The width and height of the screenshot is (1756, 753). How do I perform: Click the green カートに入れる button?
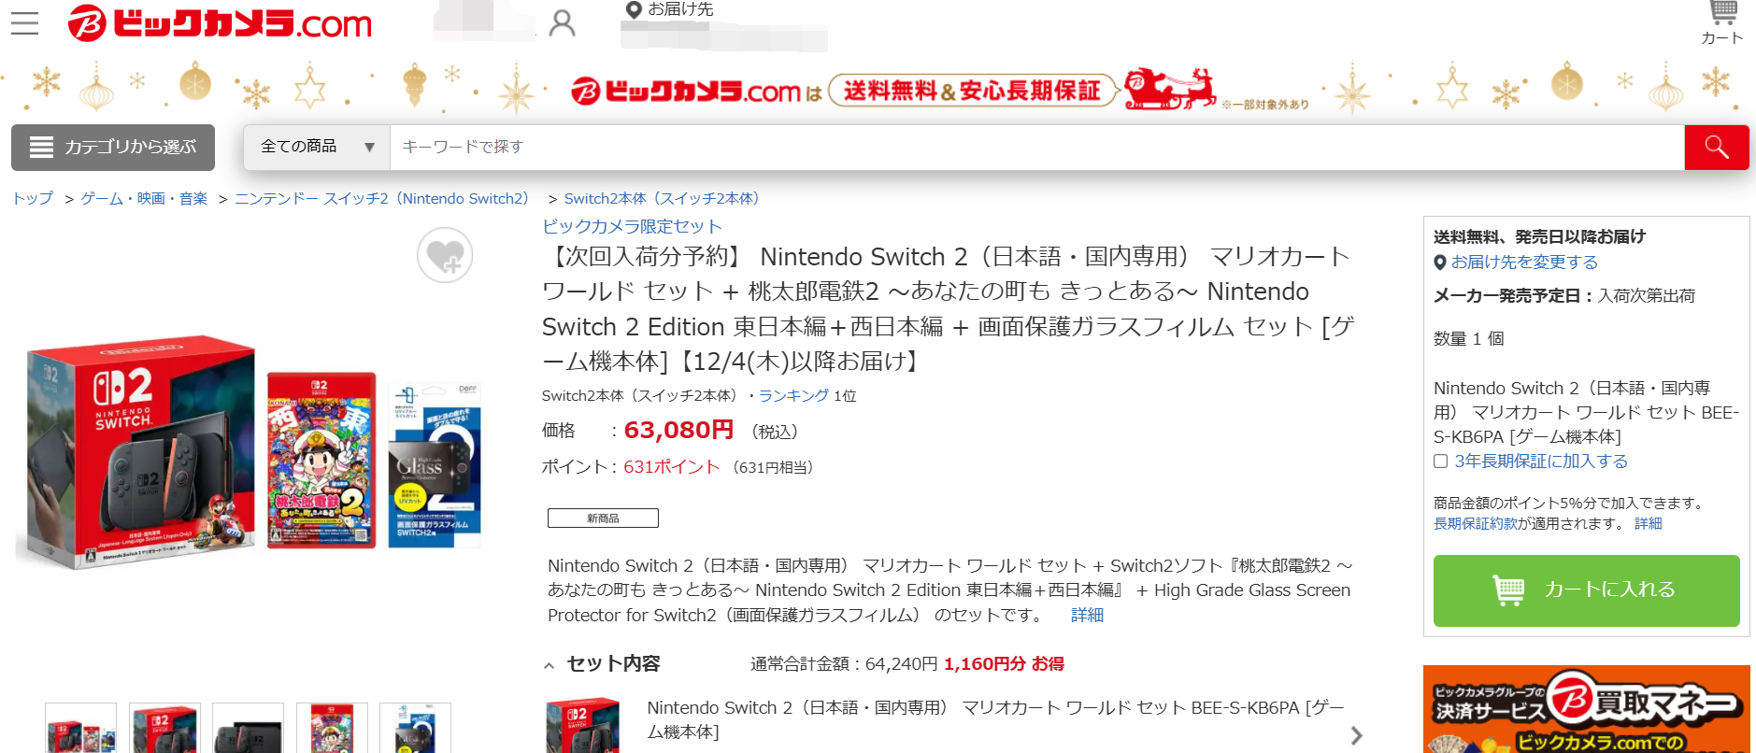tap(1586, 590)
